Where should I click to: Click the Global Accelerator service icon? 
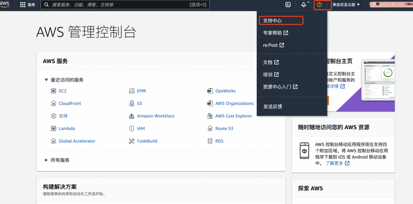pyautogui.click(x=53, y=141)
